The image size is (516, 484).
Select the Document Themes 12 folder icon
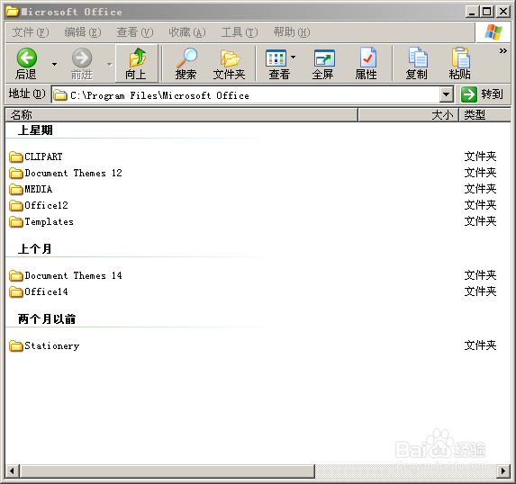tap(16, 173)
